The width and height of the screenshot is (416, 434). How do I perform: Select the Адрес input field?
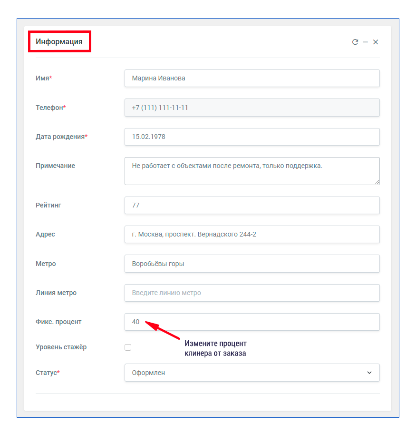pos(252,234)
